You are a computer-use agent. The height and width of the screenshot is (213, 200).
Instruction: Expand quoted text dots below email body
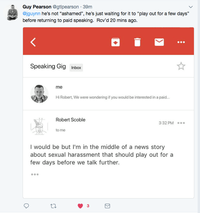(x=35, y=174)
